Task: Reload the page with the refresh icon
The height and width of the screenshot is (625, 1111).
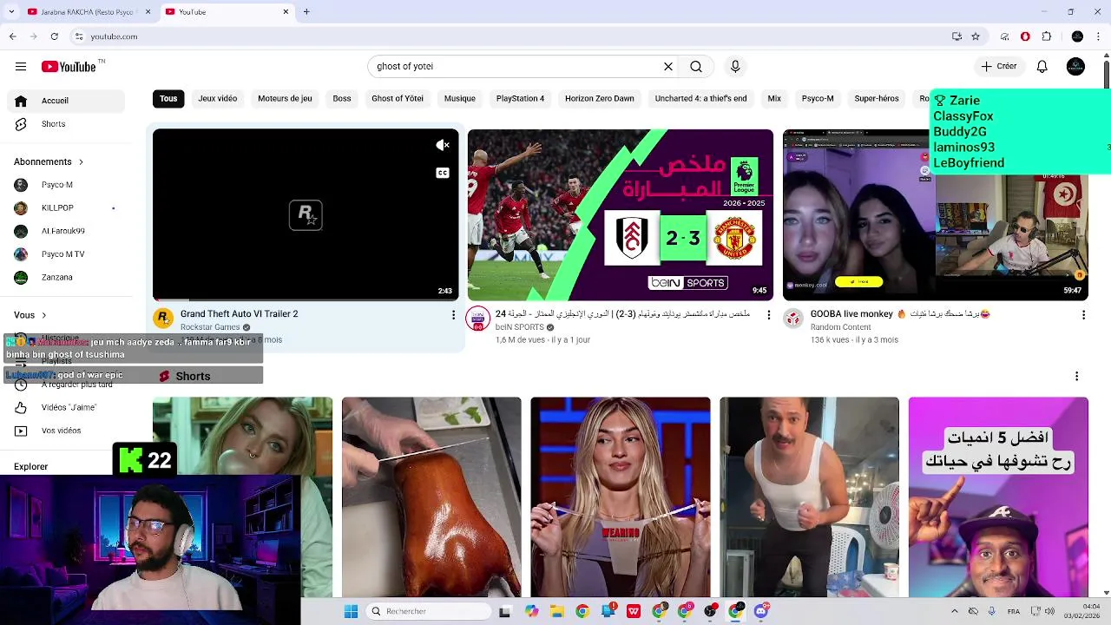Action: [x=54, y=36]
